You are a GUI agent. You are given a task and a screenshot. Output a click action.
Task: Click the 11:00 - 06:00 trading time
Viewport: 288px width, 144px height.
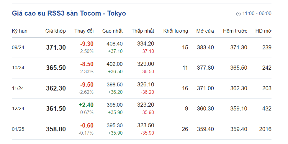[x=257, y=14]
